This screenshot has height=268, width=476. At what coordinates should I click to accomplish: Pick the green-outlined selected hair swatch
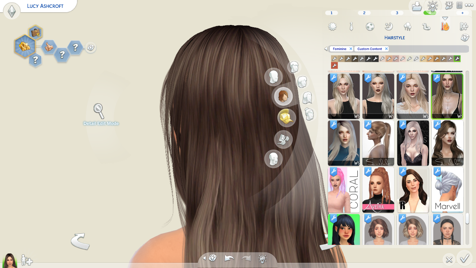(x=457, y=58)
